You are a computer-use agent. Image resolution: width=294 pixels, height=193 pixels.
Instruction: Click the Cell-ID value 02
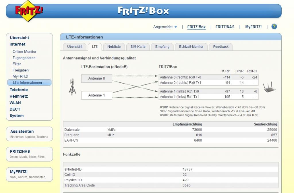[185, 175]
